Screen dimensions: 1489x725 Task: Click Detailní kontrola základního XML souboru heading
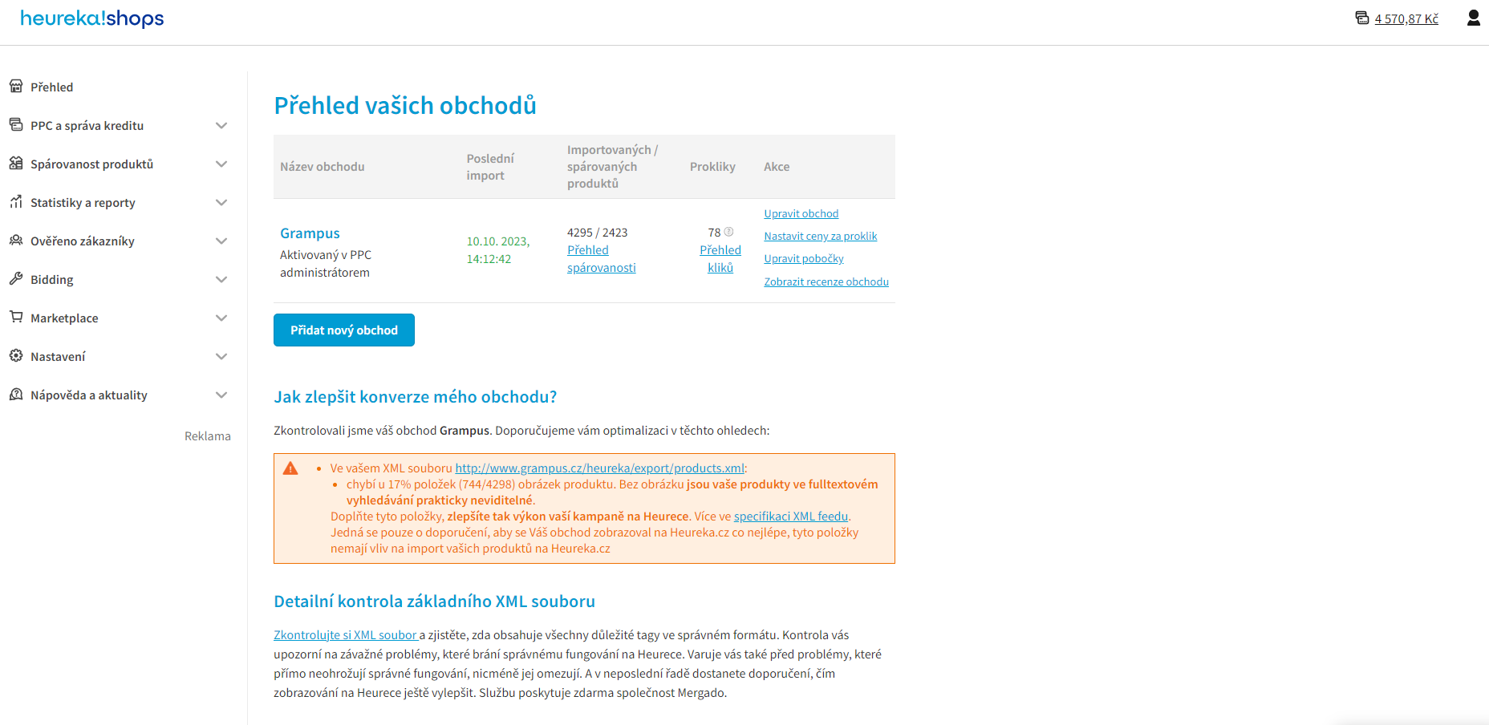434,601
